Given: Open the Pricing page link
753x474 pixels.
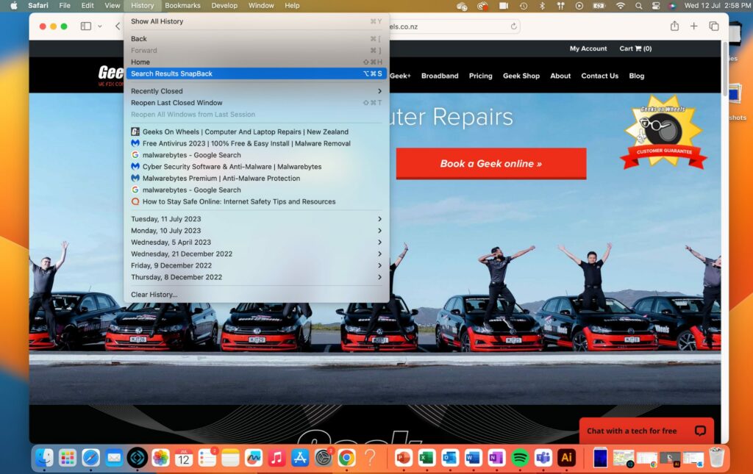Looking at the screenshot, I should point(480,76).
